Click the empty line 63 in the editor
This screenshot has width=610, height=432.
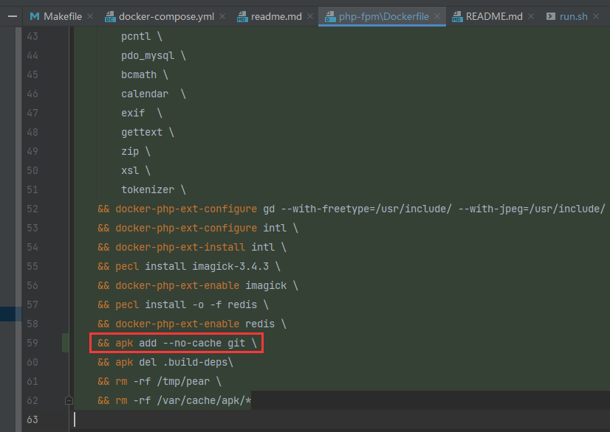(295, 419)
